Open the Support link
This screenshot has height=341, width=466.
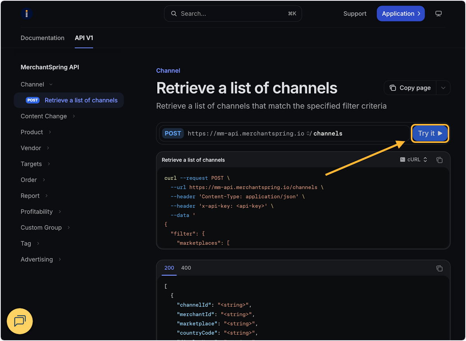tap(355, 14)
